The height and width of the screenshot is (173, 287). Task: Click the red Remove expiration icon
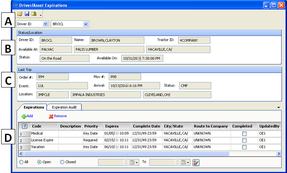click(x=51, y=116)
